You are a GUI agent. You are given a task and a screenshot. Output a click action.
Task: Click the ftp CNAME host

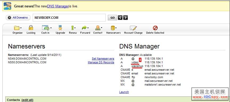[133, 77]
